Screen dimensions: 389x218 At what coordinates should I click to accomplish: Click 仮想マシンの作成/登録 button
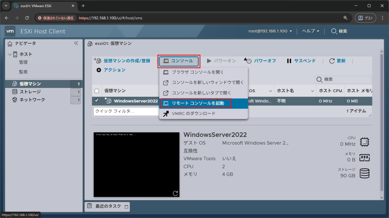[122, 61]
